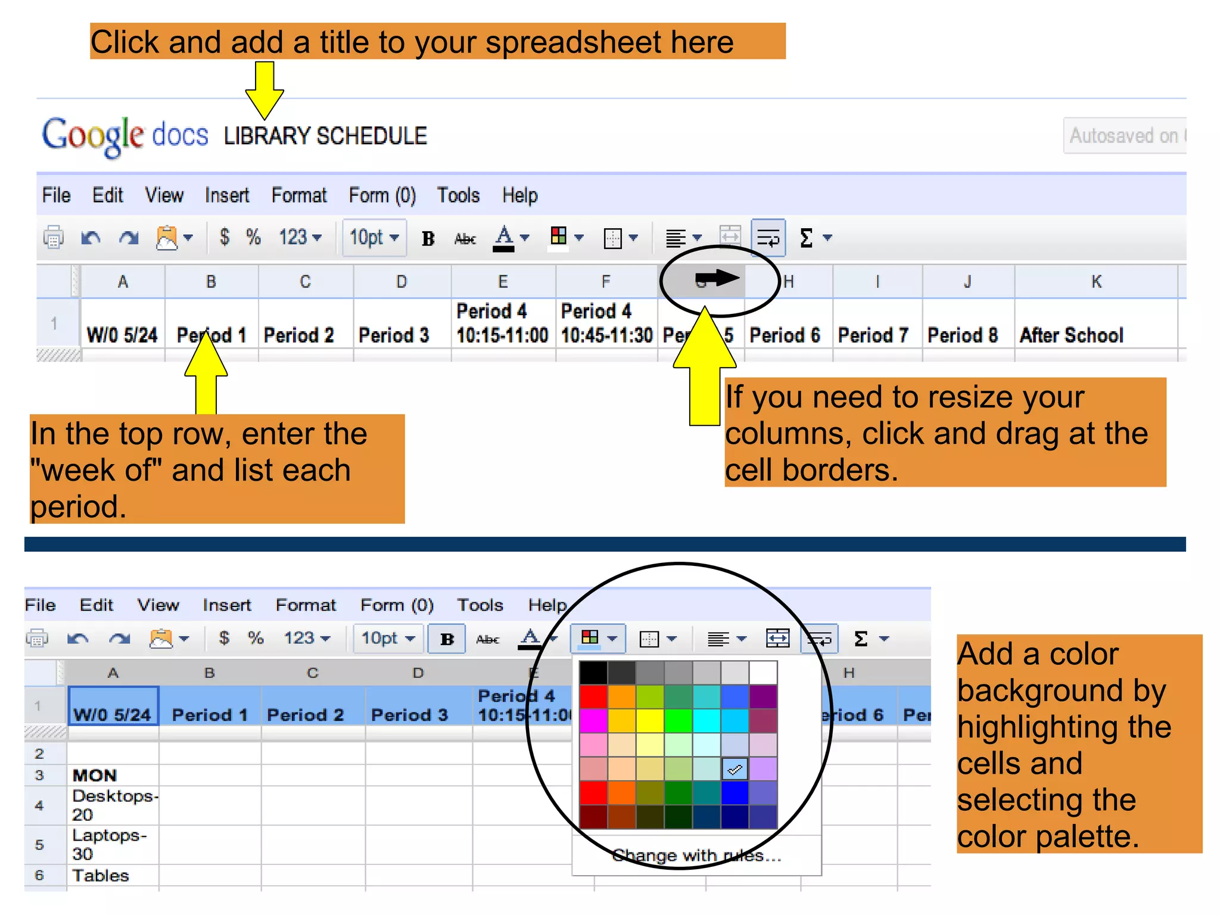The height and width of the screenshot is (915, 1220).
Task: Apply percent format with the % icon, upper toolbar
Action: point(254,237)
